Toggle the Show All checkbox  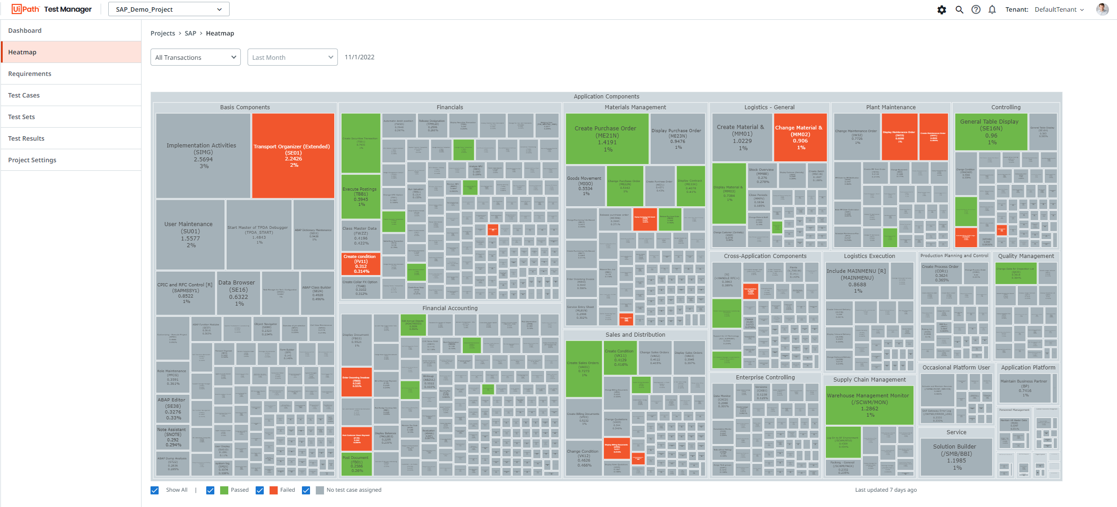pyautogui.click(x=155, y=490)
